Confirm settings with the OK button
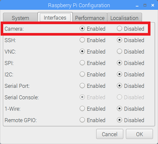Viewport: 158px width, 144px height. [x=139, y=134]
